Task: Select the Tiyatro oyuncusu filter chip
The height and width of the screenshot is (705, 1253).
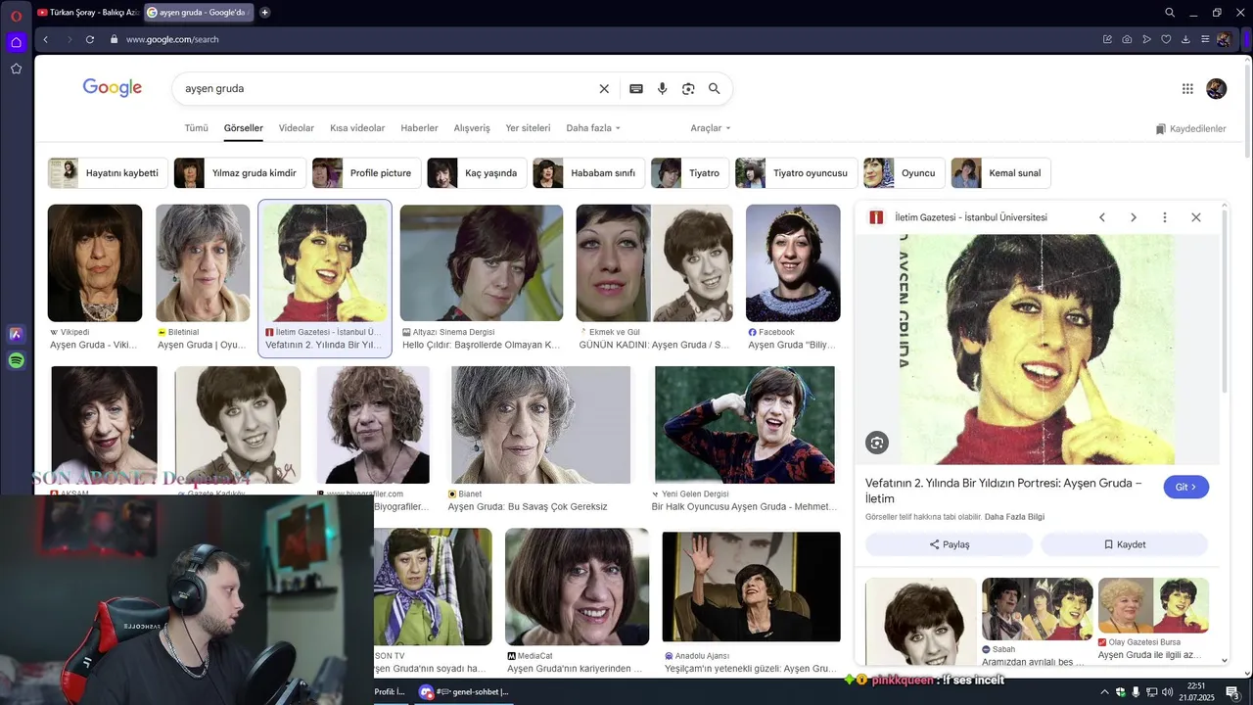Action: click(796, 173)
